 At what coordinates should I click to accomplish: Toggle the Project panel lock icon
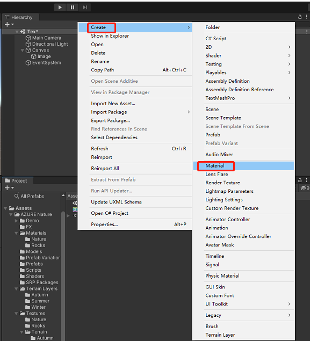300,180
